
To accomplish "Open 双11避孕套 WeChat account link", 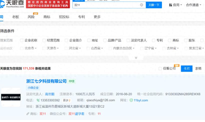I will (x=76, y=114).
